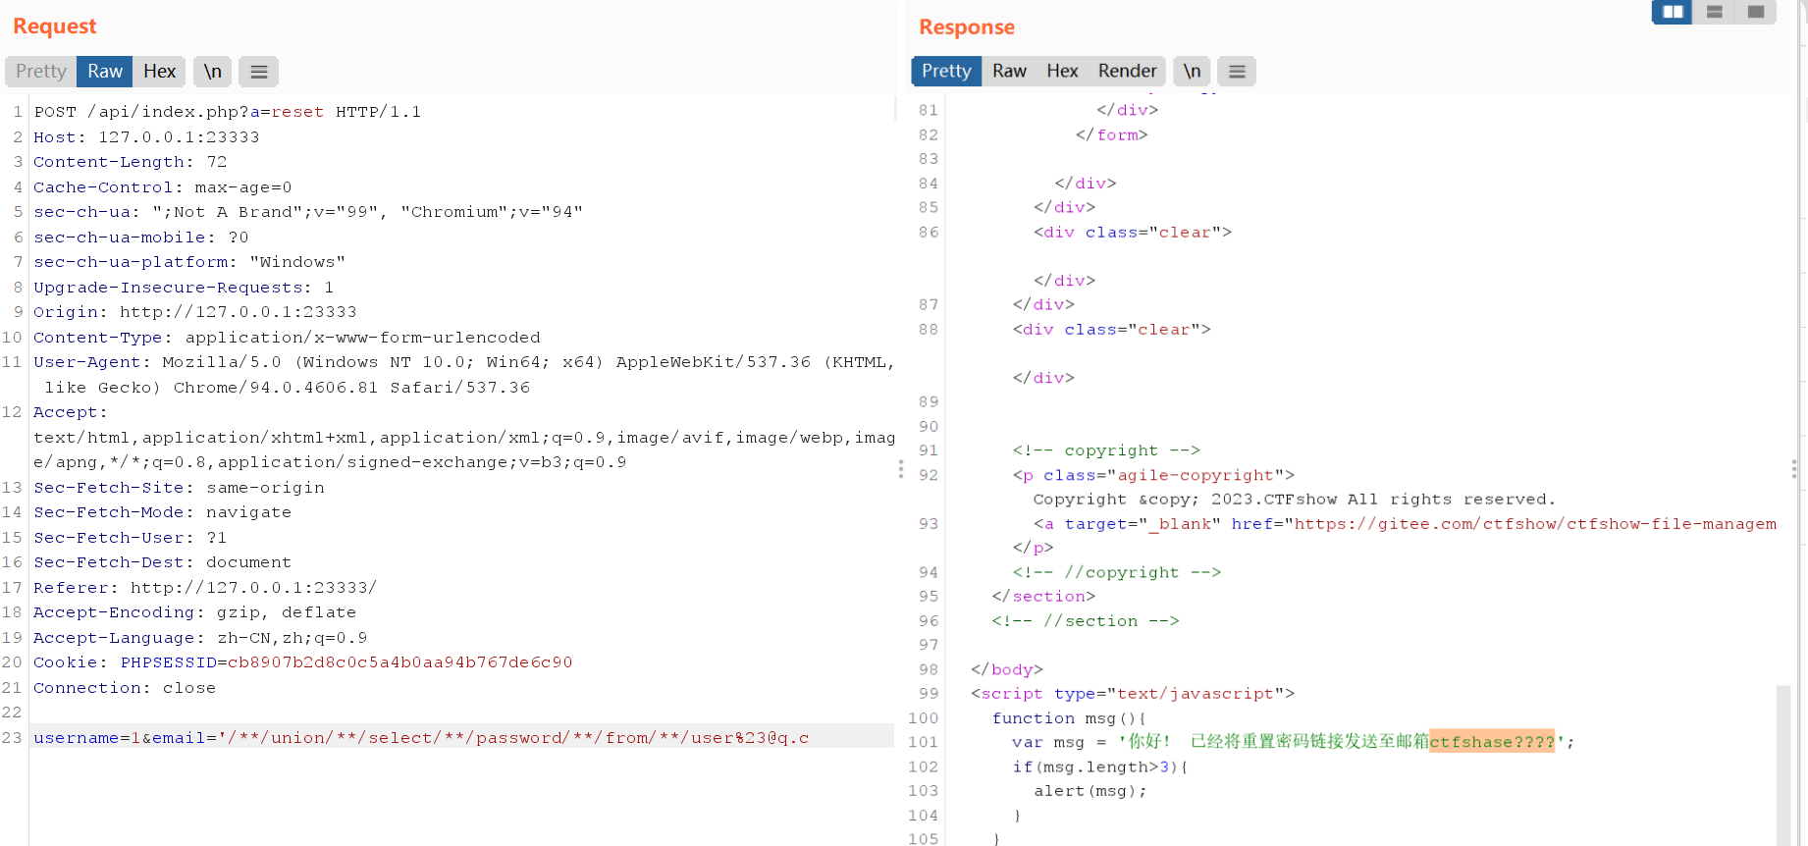Image resolution: width=1808 pixels, height=846 pixels.
Task: Choose combined tabbed layout icon
Action: click(x=1756, y=12)
